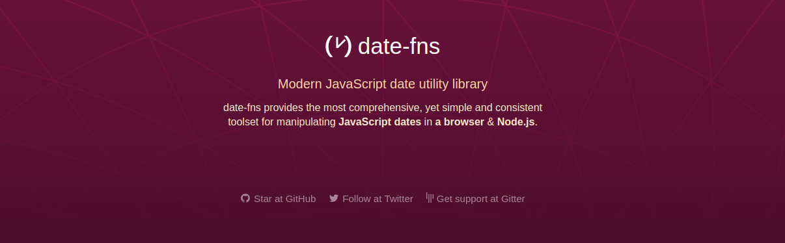Open the Follow at Twitter link
This screenshot has width=785, height=243.
[x=371, y=198]
